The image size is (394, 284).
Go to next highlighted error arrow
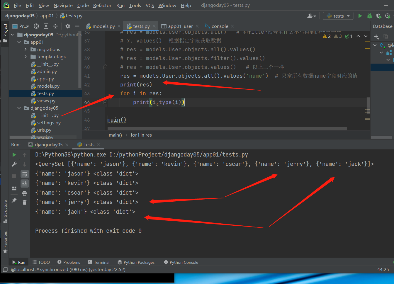(x=366, y=36)
